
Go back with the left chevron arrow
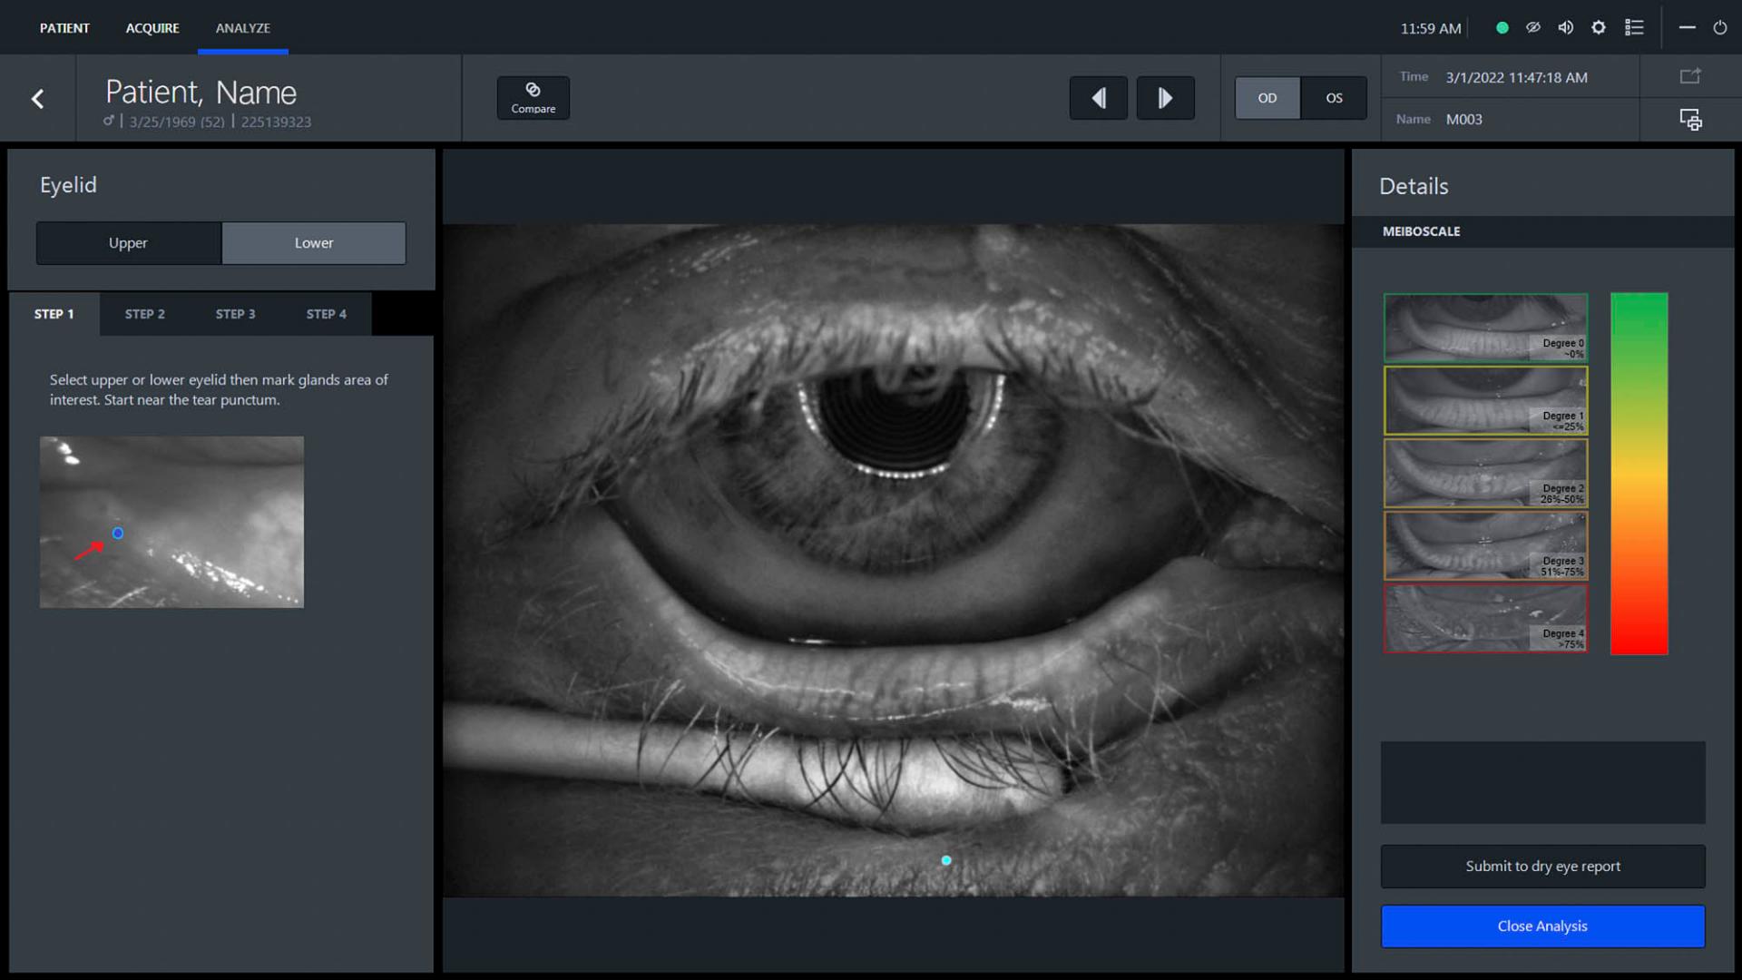(38, 98)
